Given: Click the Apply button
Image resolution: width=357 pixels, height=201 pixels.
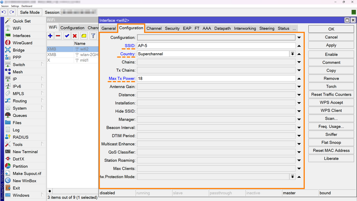Looking at the screenshot, I should coord(331,45).
